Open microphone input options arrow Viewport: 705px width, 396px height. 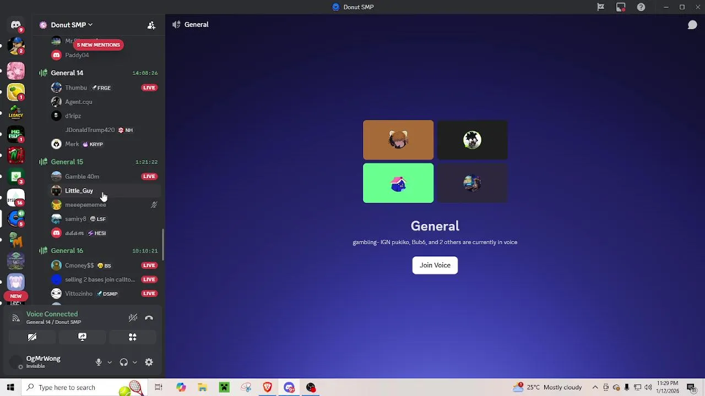[x=110, y=362]
